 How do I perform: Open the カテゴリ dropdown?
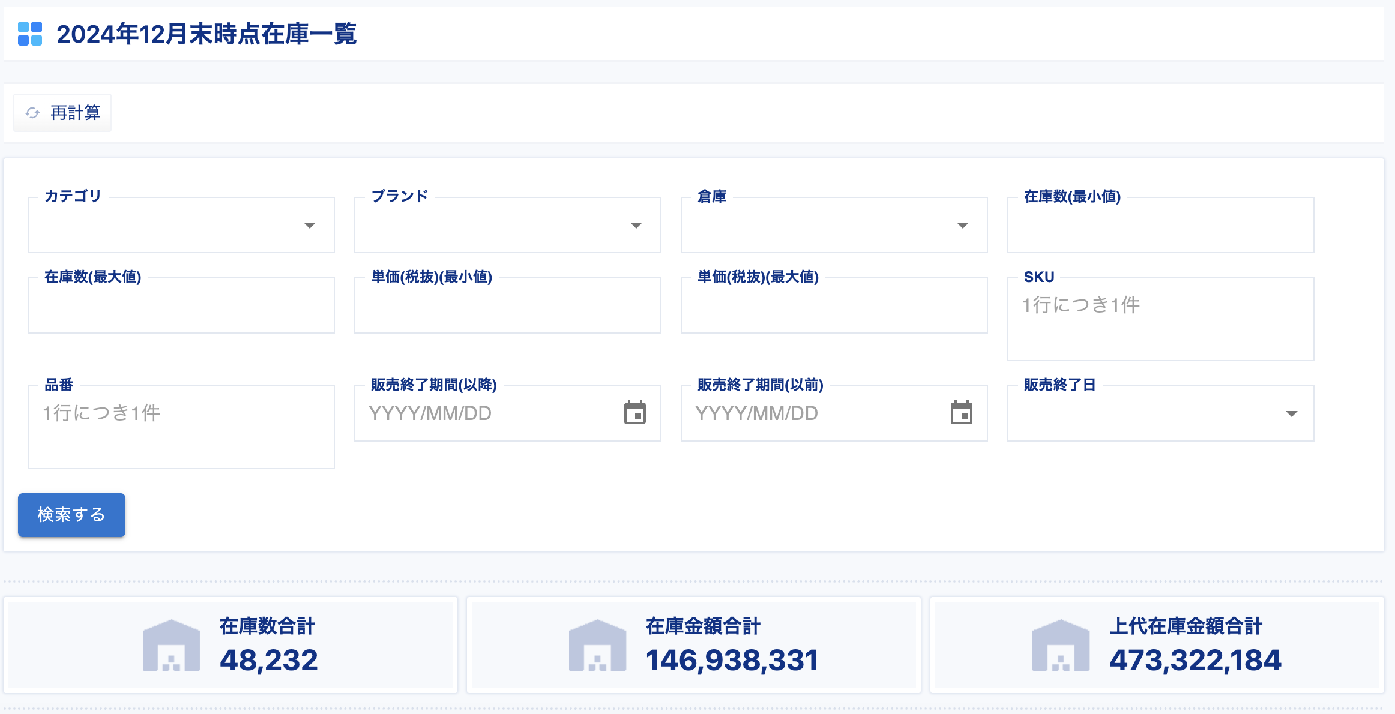(x=181, y=225)
